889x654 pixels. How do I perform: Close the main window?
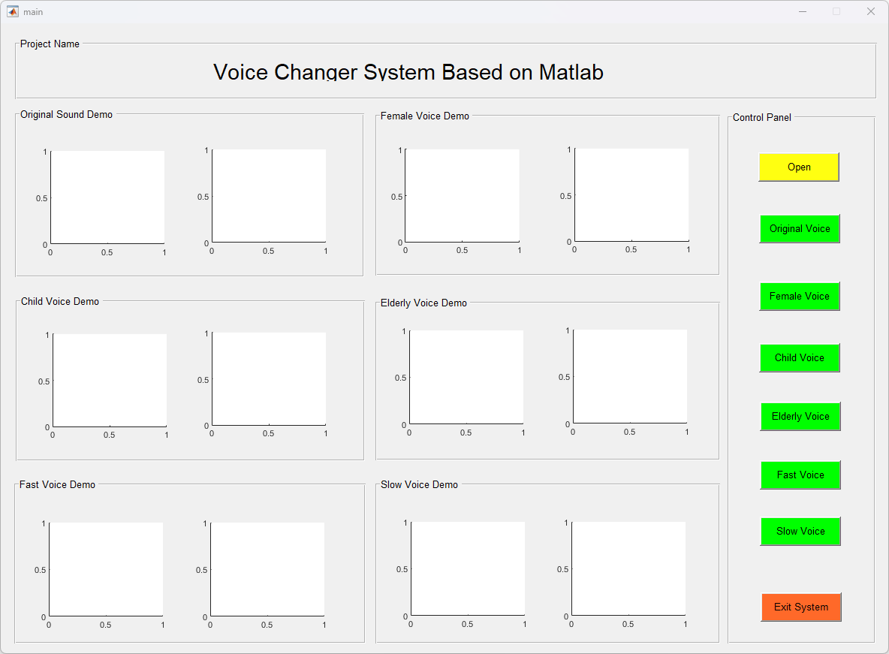click(871, 11)
